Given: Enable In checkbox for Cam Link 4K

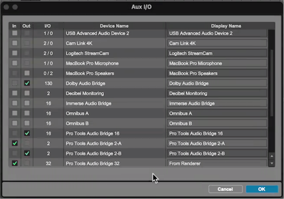Looking at the screenshot, I should (x=15, y=43).
